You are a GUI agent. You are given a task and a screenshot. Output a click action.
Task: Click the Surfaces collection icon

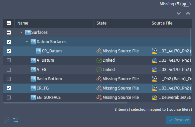(28, 32)
